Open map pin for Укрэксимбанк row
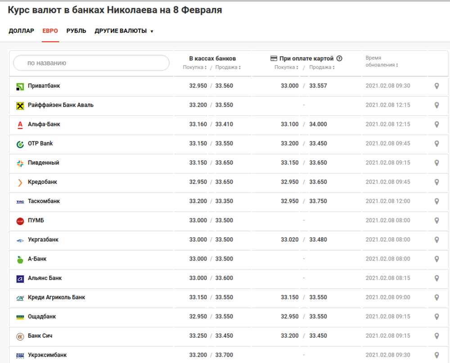The height and width of the screenshot is (363, 450). click(436, 355)
